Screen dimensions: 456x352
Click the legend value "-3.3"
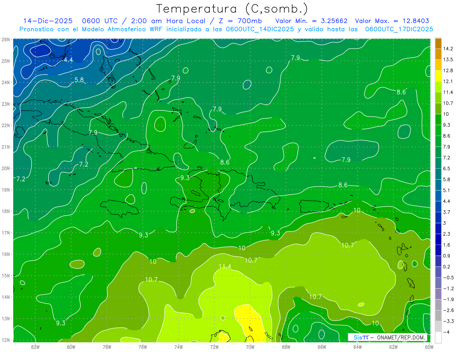pos(448,321)
